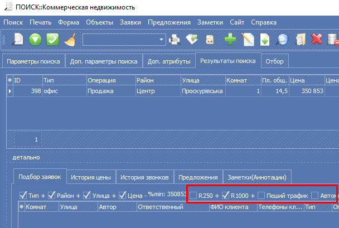The height and width of the screenshot is (228, 339).
Task: Click the green plus add icon
Action: [x=230, y=40]
